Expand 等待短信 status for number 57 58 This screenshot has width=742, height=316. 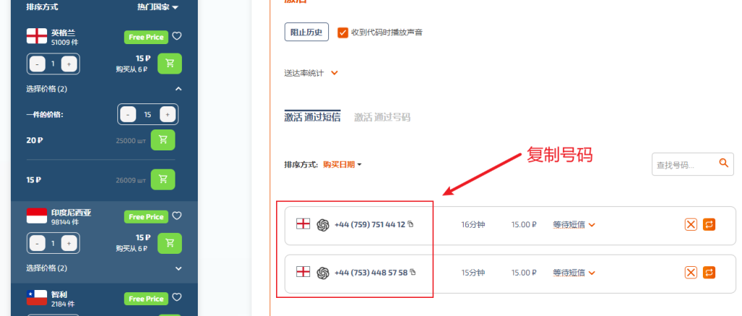click(574, 273)
